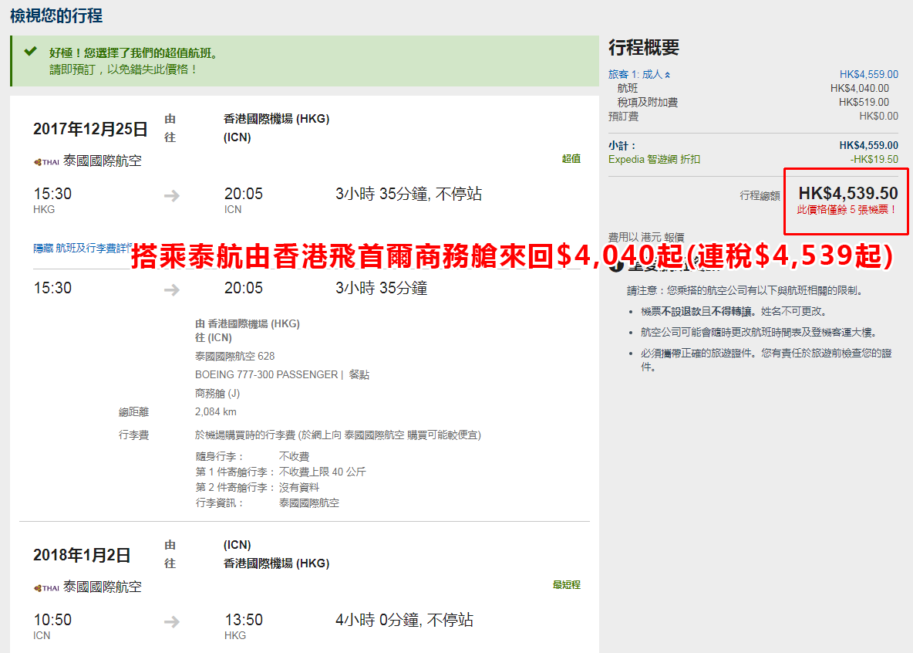The height and width of the screenshot is (653, 913).
Task: Click the 行程總額 label
Action: pyautogui.click(x=760, y=196)
